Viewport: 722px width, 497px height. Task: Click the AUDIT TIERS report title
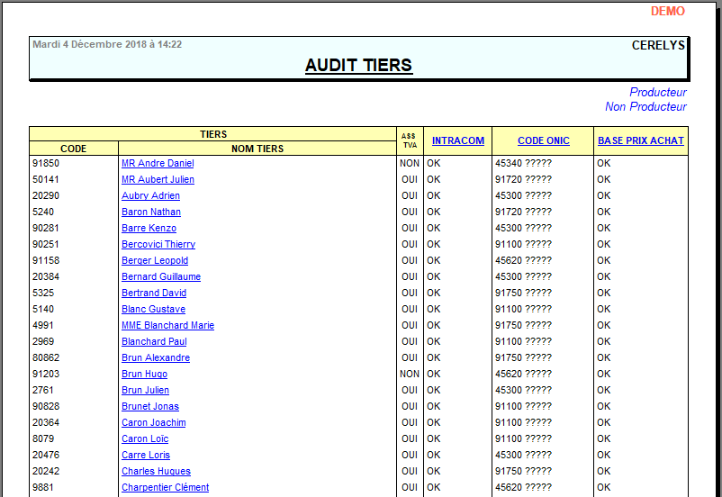(x=358, y=66)
